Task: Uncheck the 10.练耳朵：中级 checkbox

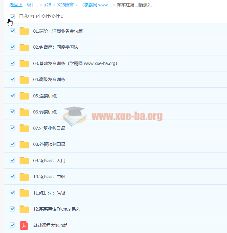Action: [x=13, y=176]
